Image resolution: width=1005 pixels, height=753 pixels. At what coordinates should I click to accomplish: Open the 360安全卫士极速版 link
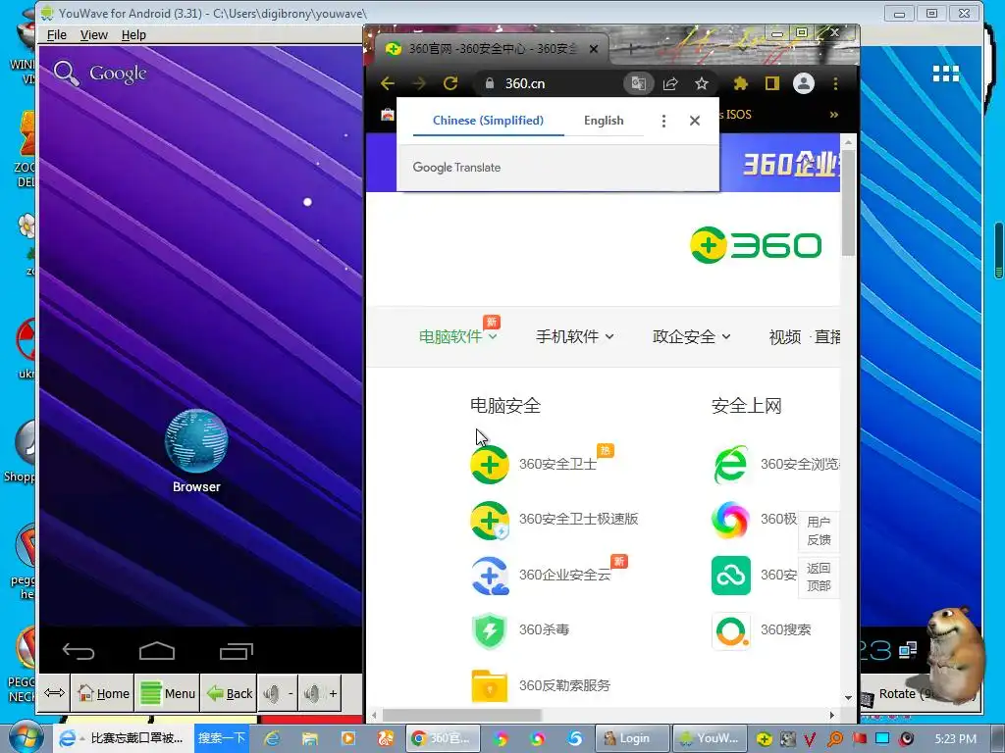pos(579,519)
